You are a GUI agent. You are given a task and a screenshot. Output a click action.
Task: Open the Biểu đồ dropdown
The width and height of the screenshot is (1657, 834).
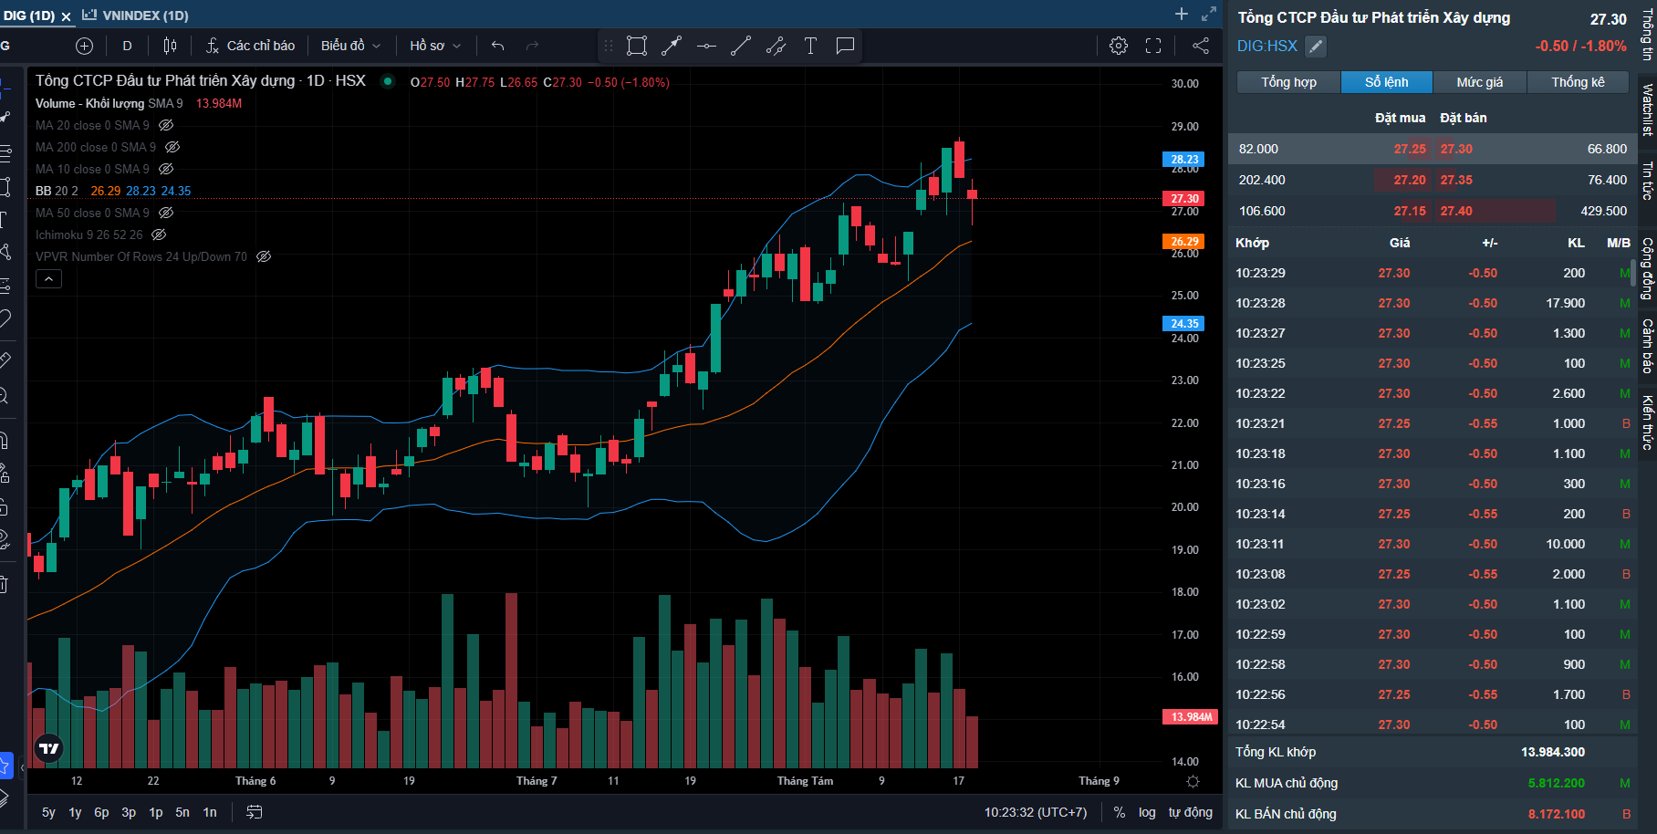[350, 46]
